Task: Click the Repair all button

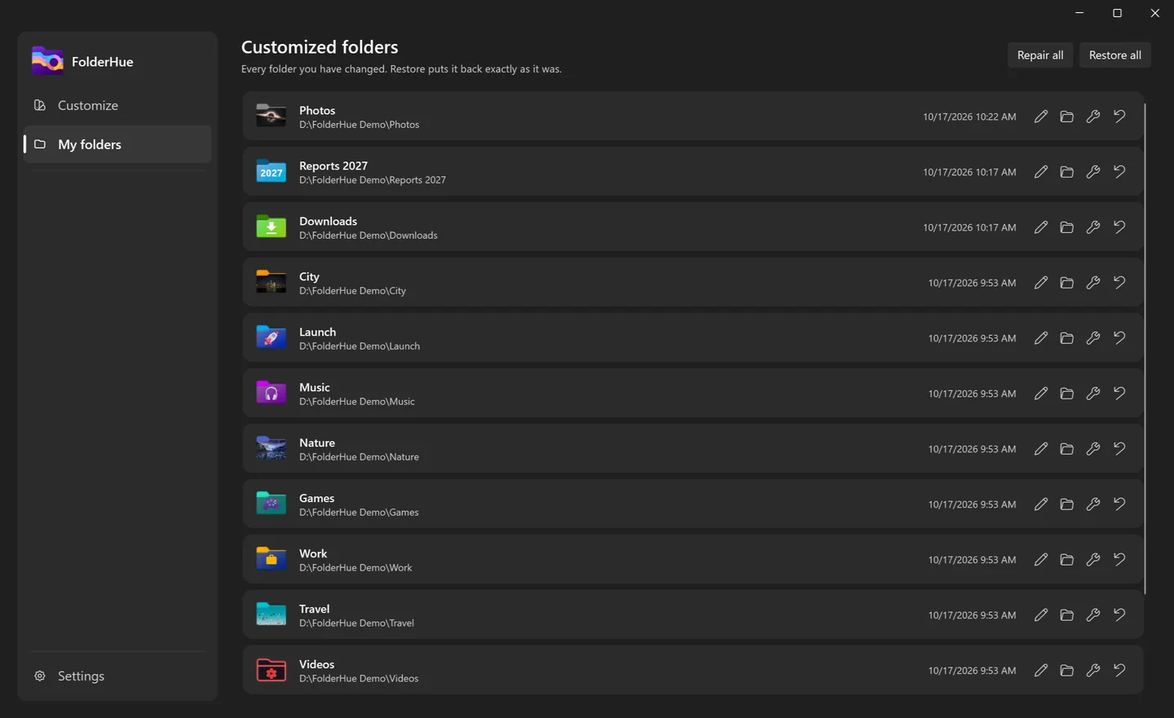Action: coord(1040,55)
